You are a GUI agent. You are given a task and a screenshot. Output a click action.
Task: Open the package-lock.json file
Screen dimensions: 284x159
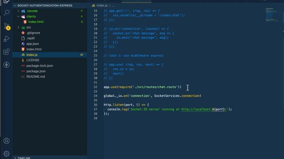39,66
